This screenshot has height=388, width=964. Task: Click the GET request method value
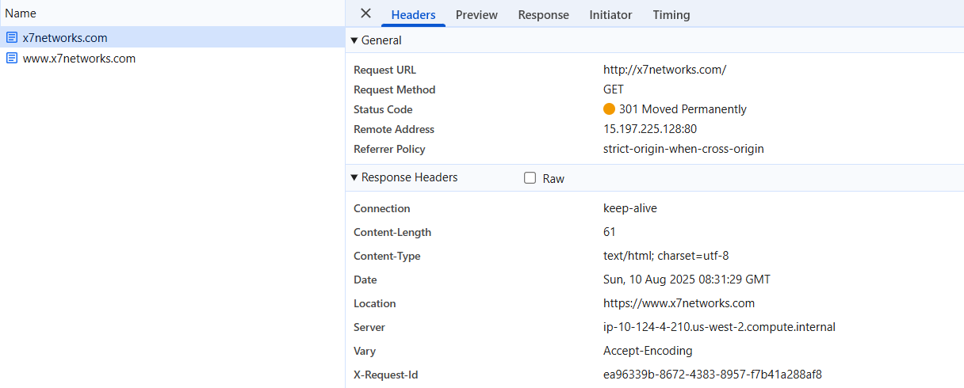point(614,89)
